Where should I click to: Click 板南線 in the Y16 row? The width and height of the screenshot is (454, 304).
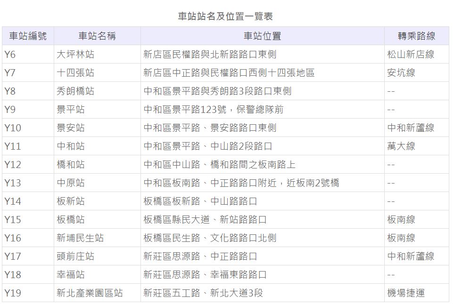click(x=401, y=238)
